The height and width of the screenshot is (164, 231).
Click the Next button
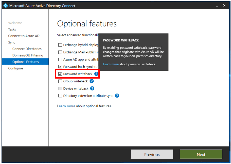point(201,154)
